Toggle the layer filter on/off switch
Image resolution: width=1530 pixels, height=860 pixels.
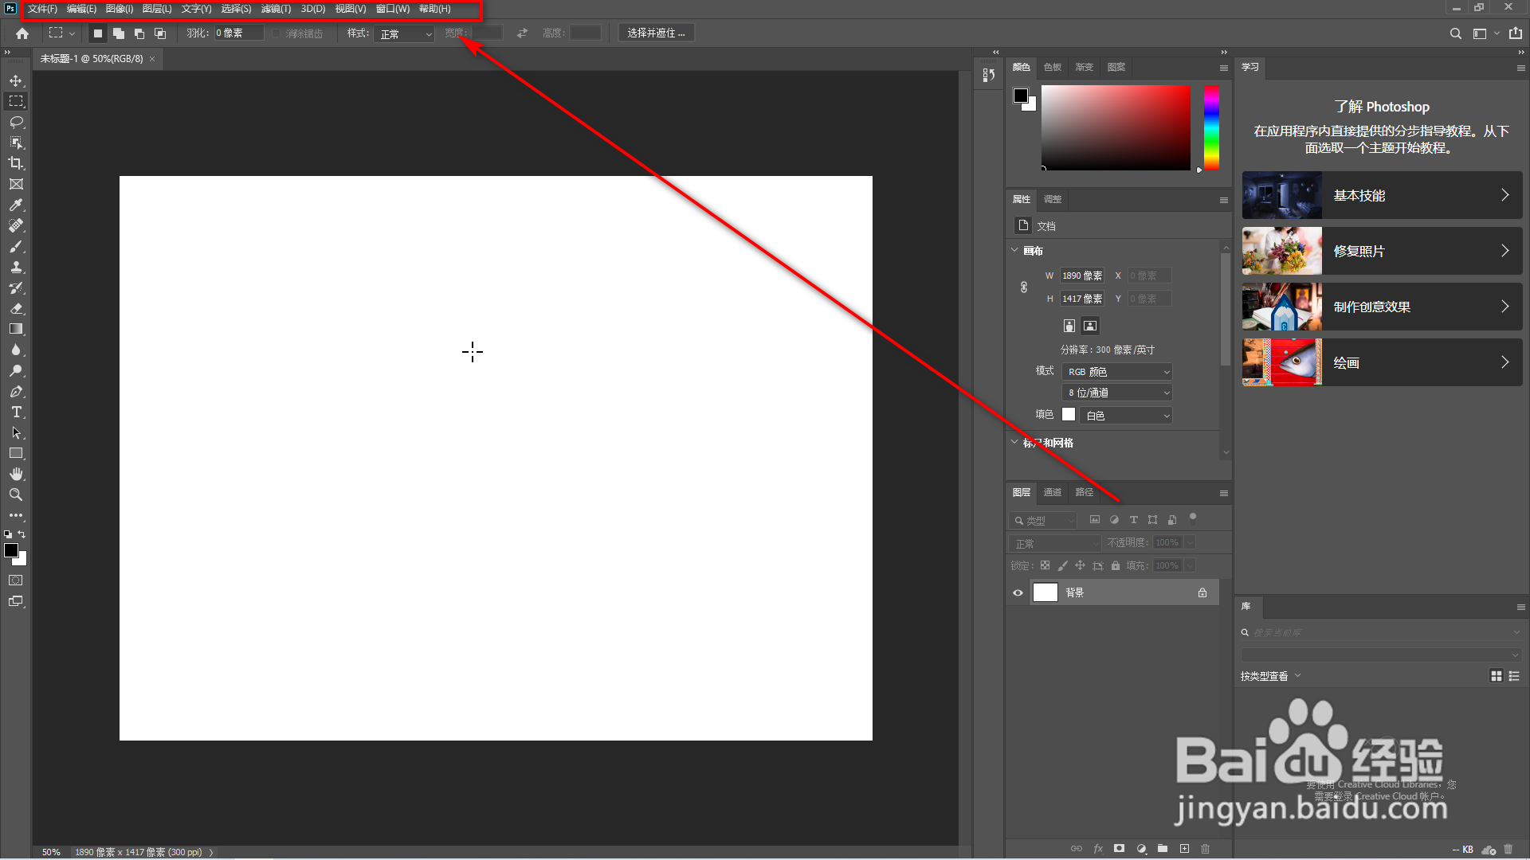(1193, 518)
